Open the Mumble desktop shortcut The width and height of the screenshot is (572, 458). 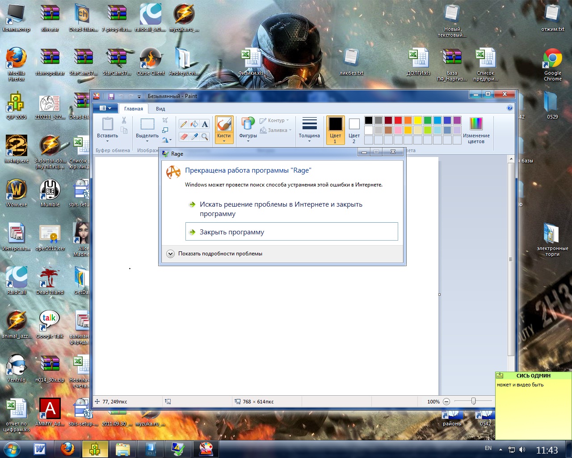[x=50, y=193]
